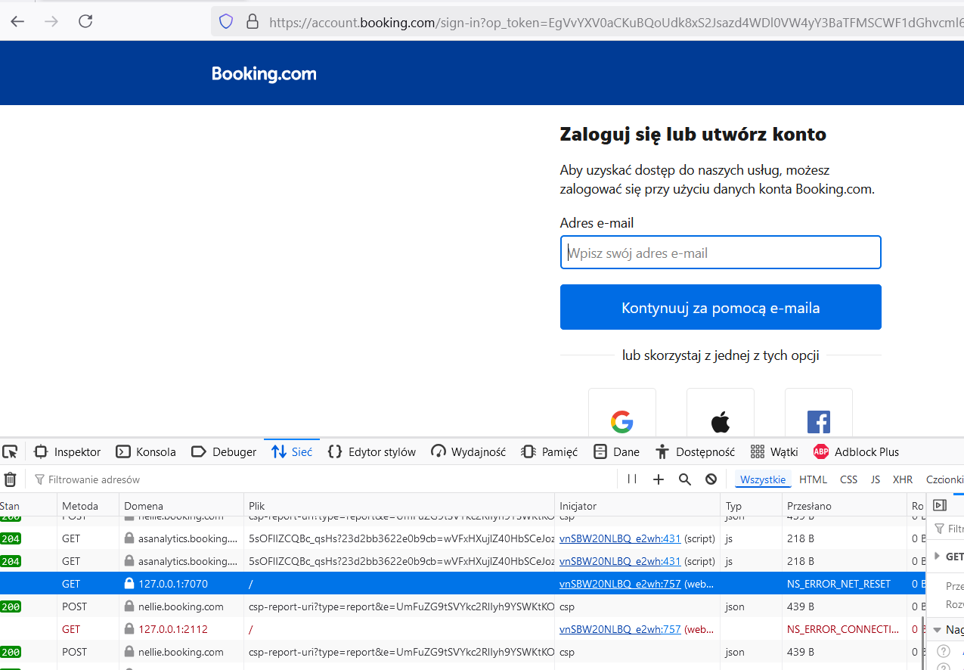Click the Filtrowanie adresów filter box
Screen dimensions: 964x670
click(x=321, y=479)
